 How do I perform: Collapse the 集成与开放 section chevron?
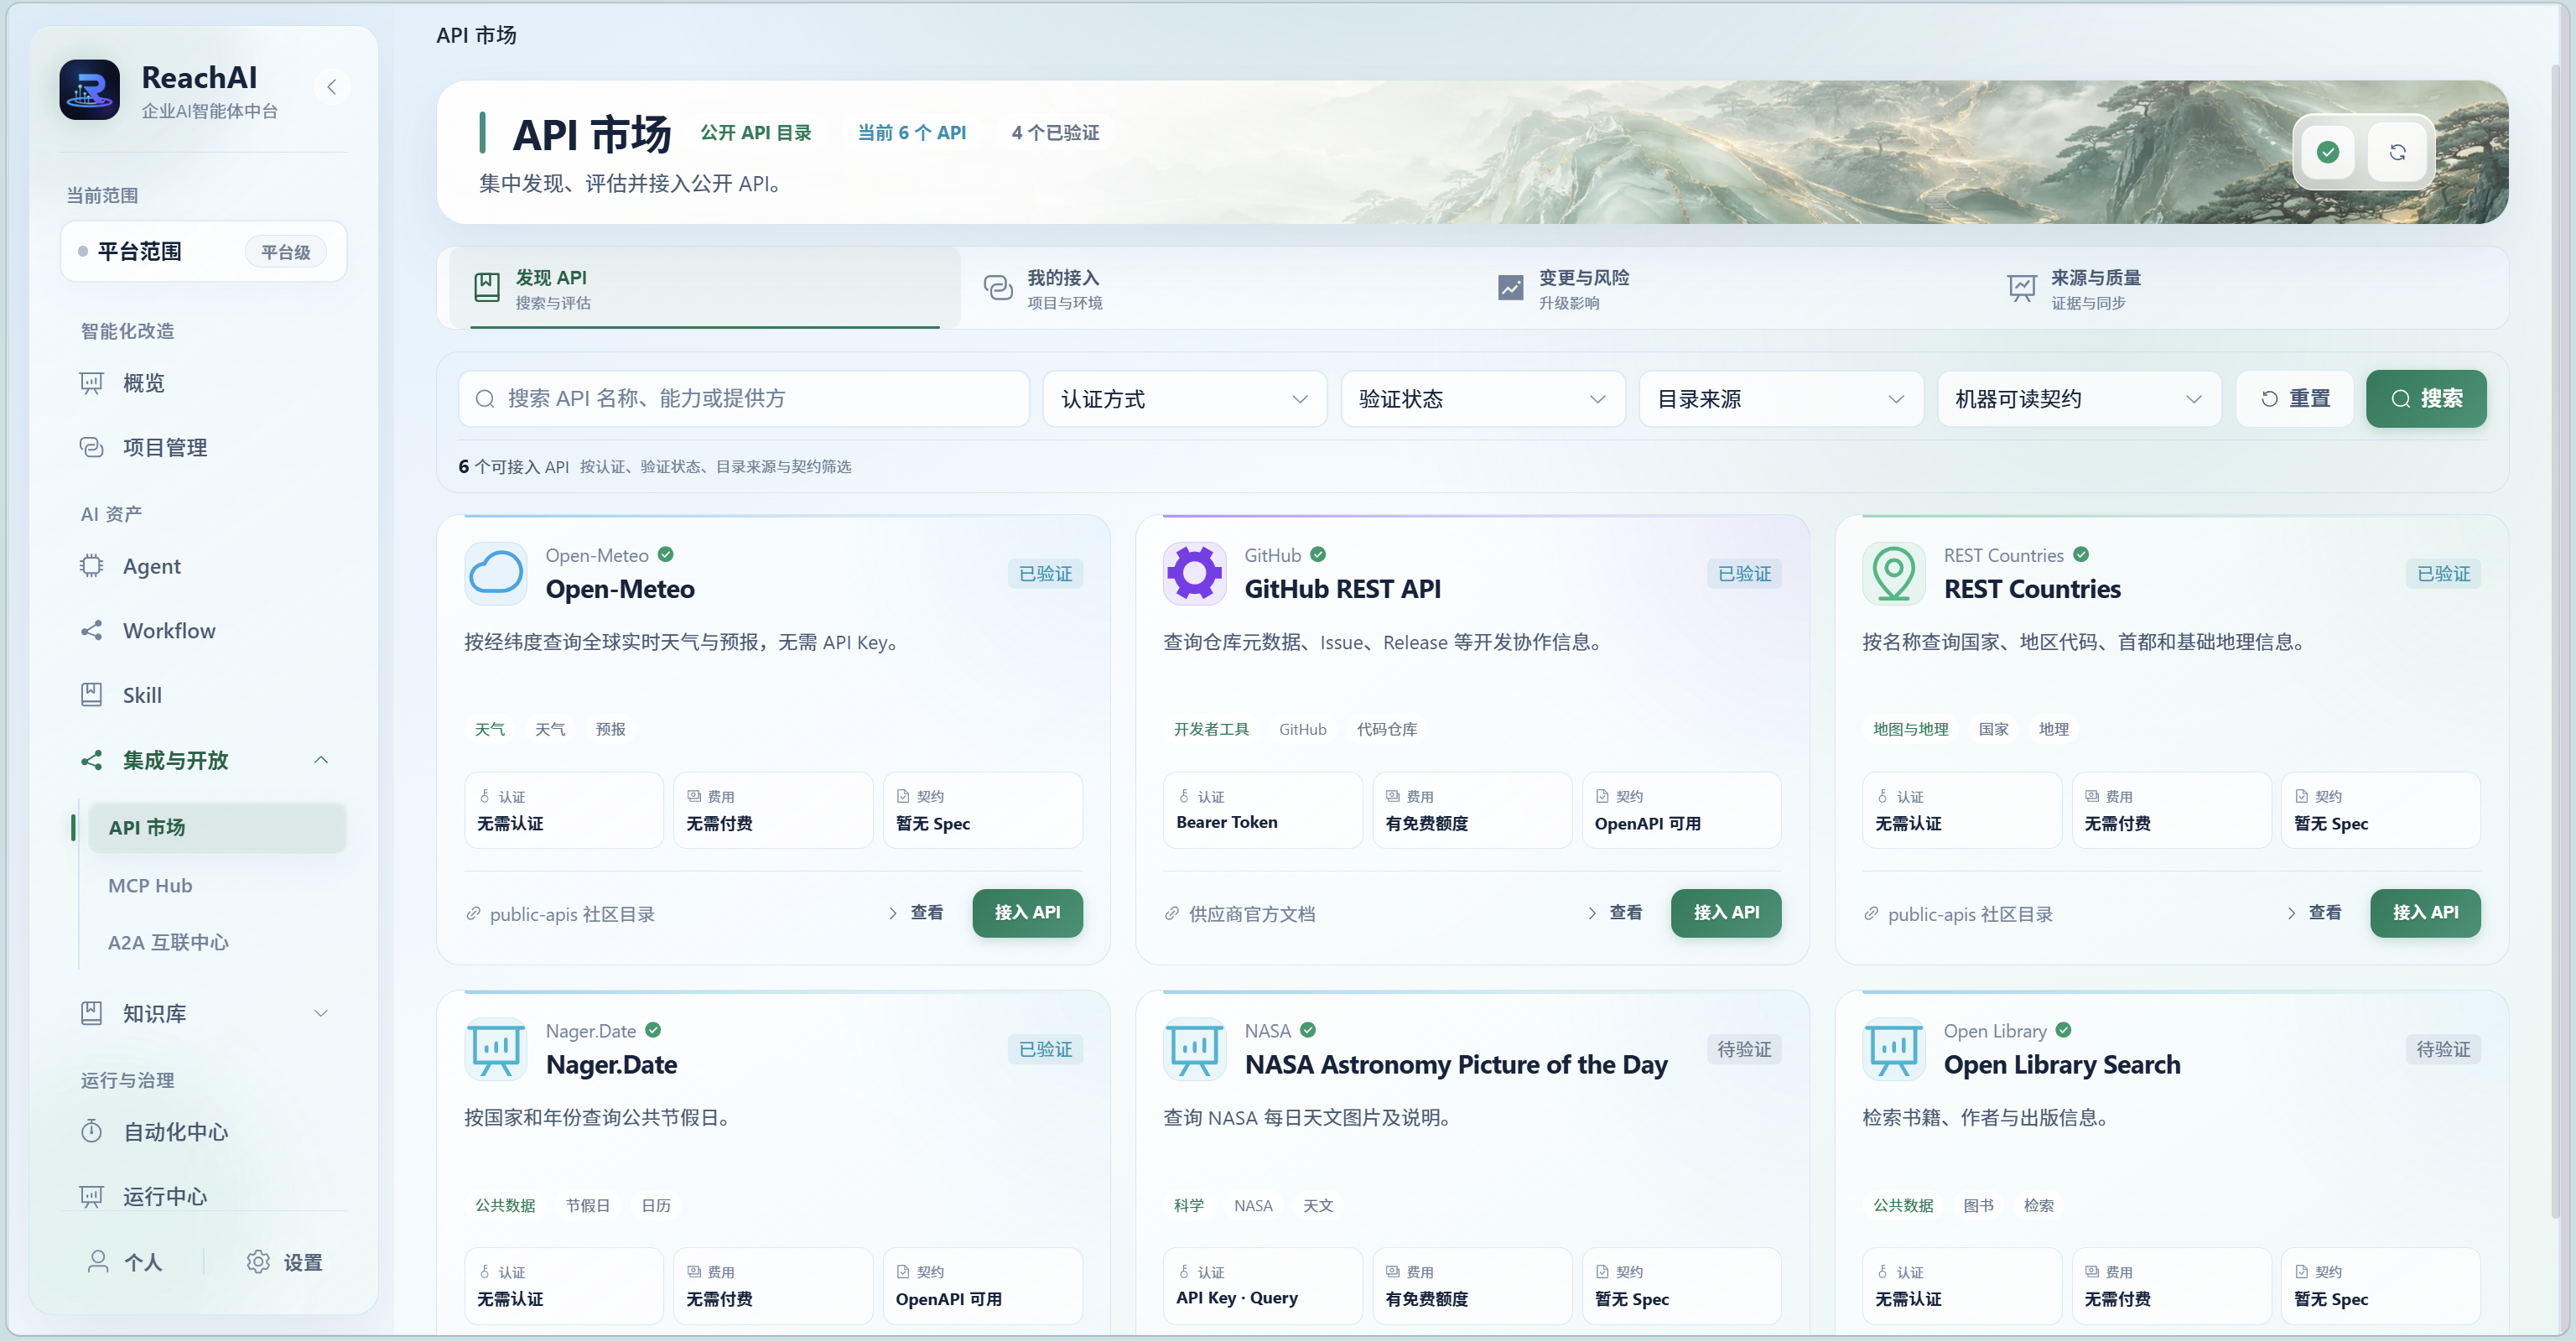pyautogui.click(x=321, y=760)
